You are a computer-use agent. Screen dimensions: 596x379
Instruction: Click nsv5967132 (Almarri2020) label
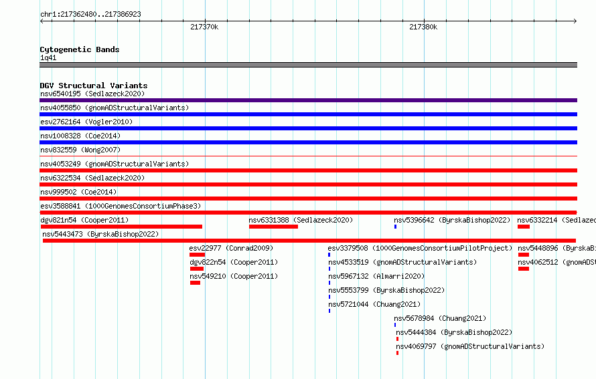click(376, 276)
